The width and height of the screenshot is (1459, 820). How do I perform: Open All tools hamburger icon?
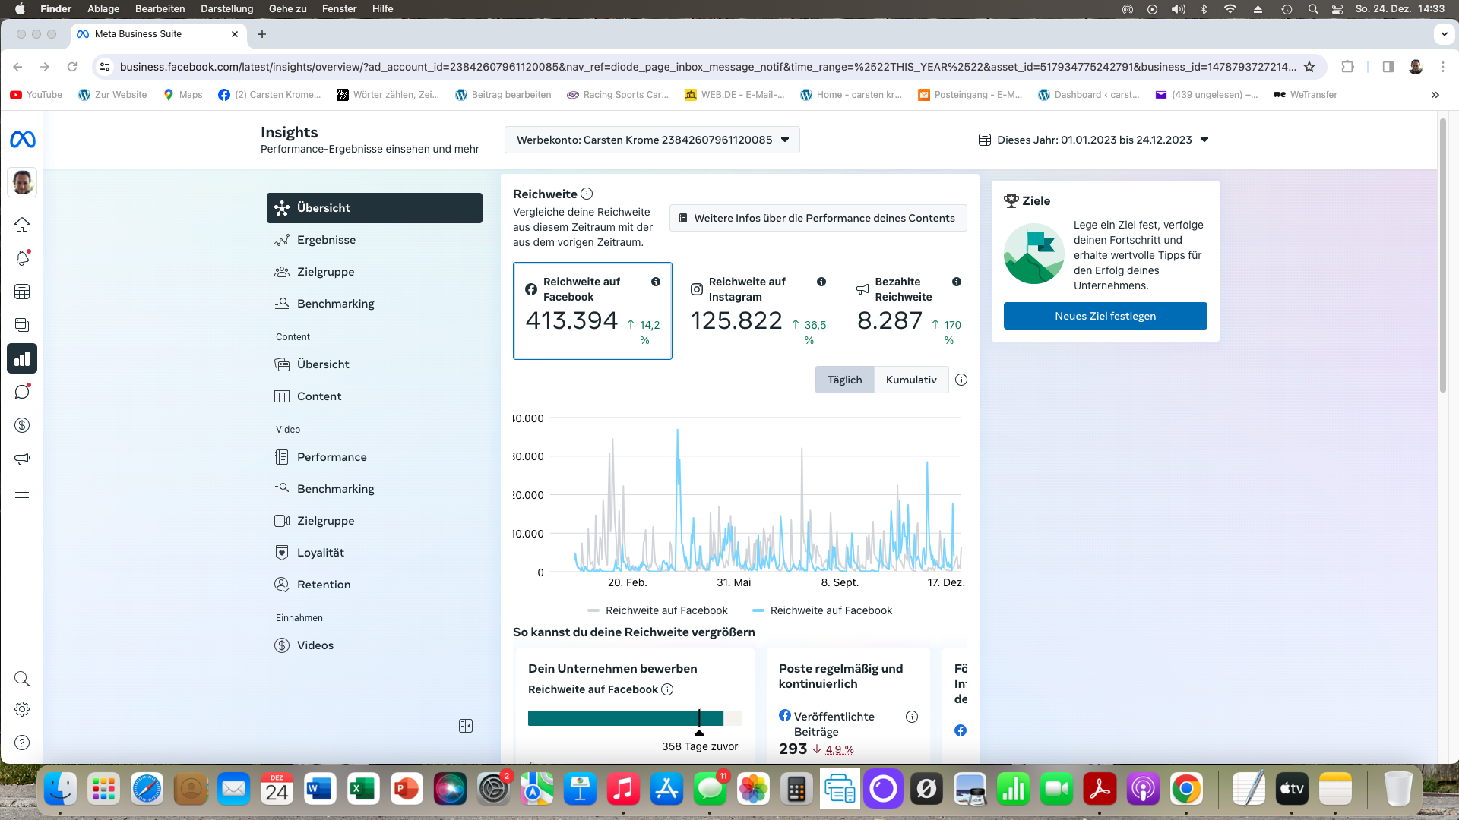tap(22, 492)
